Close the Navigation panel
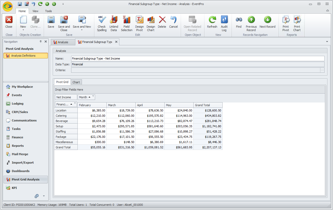333x210 pixels. [x=46, y=42]
